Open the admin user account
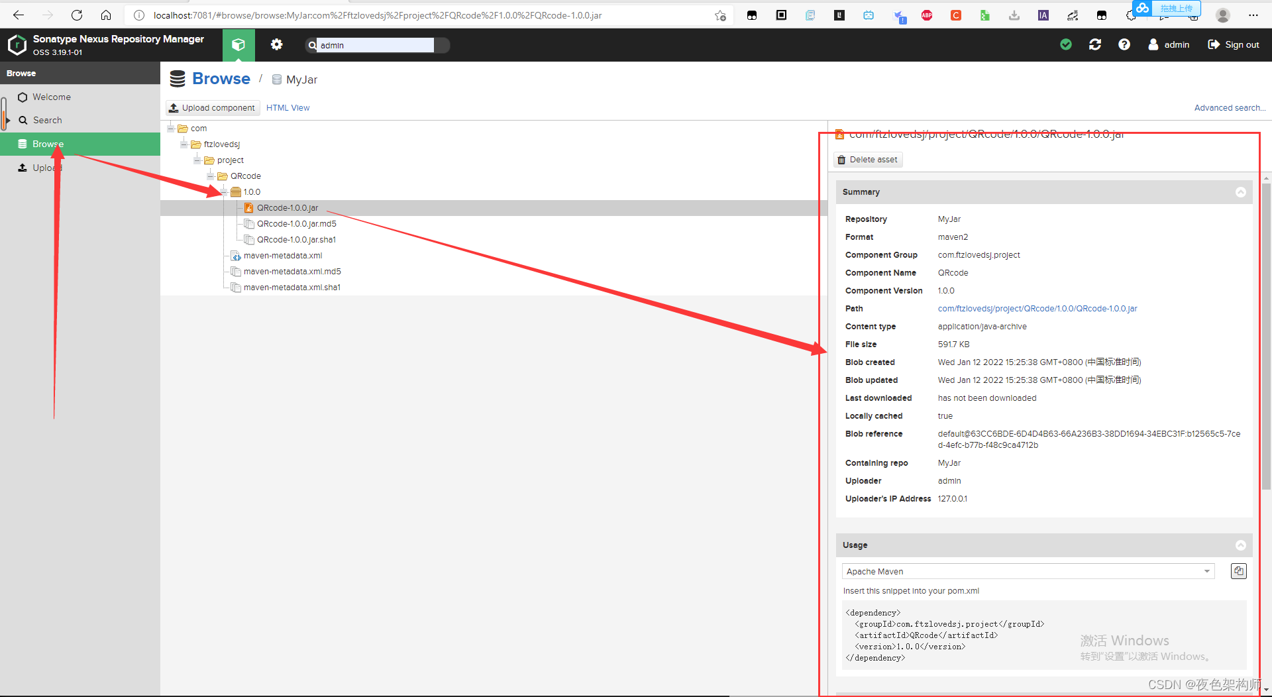The height and width of the screenshot is (697, 1272). (1169, 44)
